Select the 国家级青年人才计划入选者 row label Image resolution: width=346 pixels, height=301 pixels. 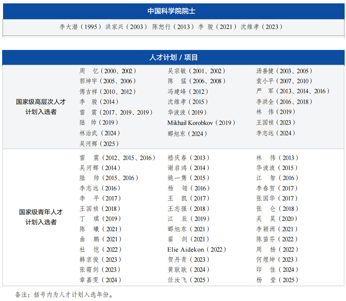(41, 217)
